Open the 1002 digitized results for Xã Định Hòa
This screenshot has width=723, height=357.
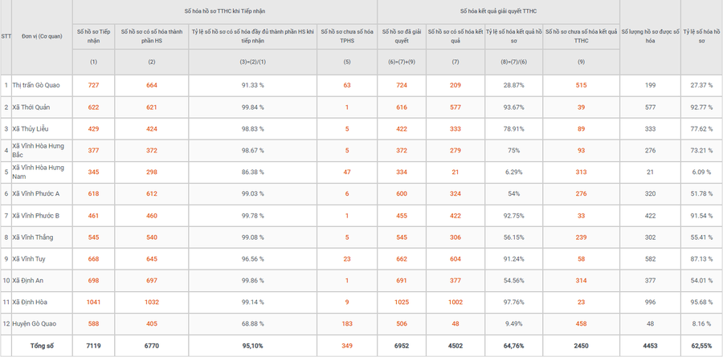click(455, 302)
